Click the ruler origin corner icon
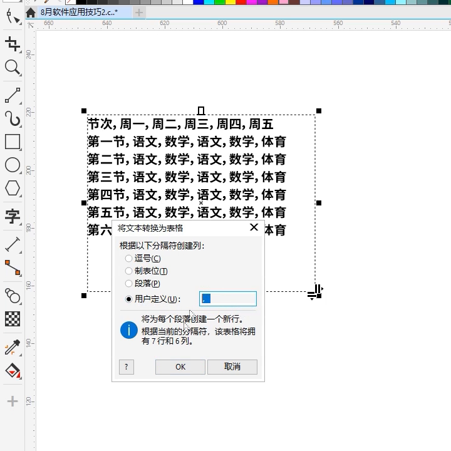Viewport: 451px width, 451px height. point(31,25)
